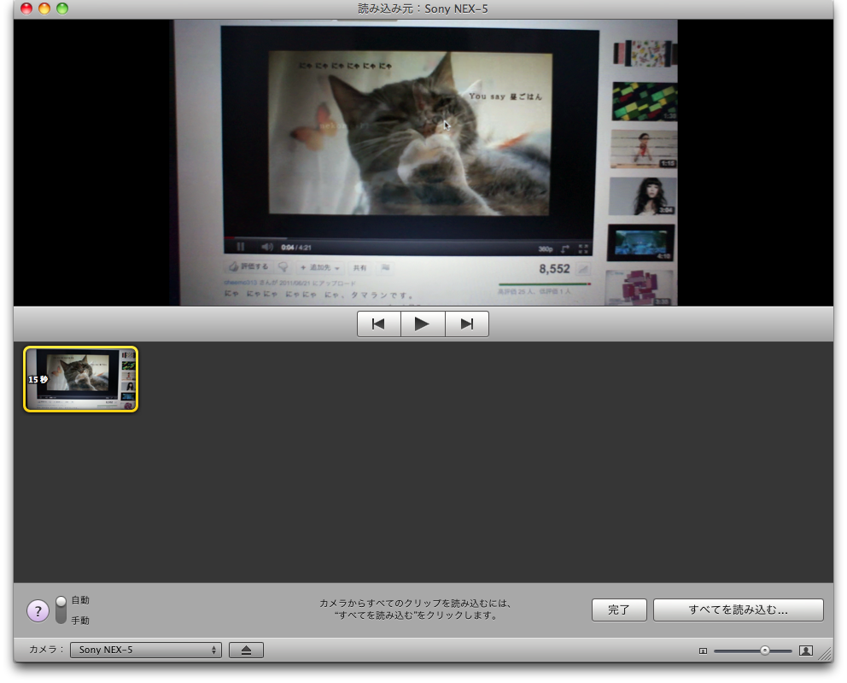
Task: Open help with the question mark button
Action: click(x=38, y=611)
